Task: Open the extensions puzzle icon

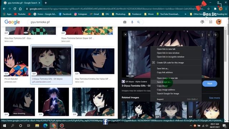Action: coord(215,9)
